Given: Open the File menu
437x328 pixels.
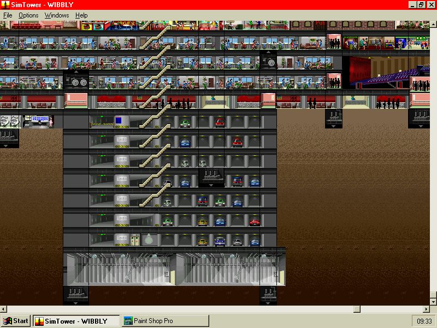Looking at the screenshot, I should point(8,15).
